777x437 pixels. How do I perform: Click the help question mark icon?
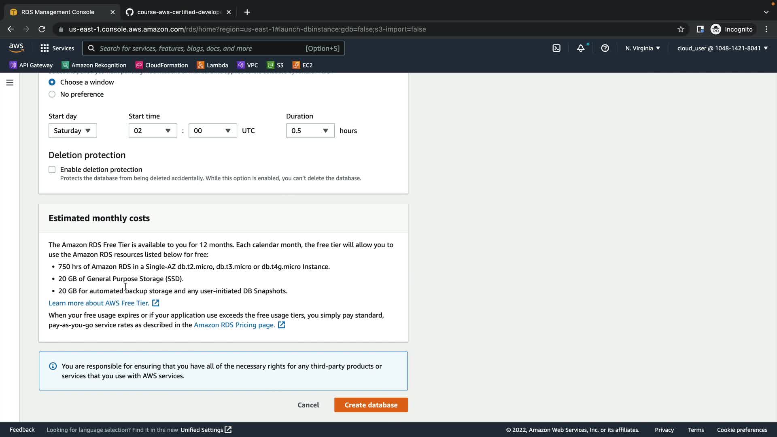click(x=605, y=48)
